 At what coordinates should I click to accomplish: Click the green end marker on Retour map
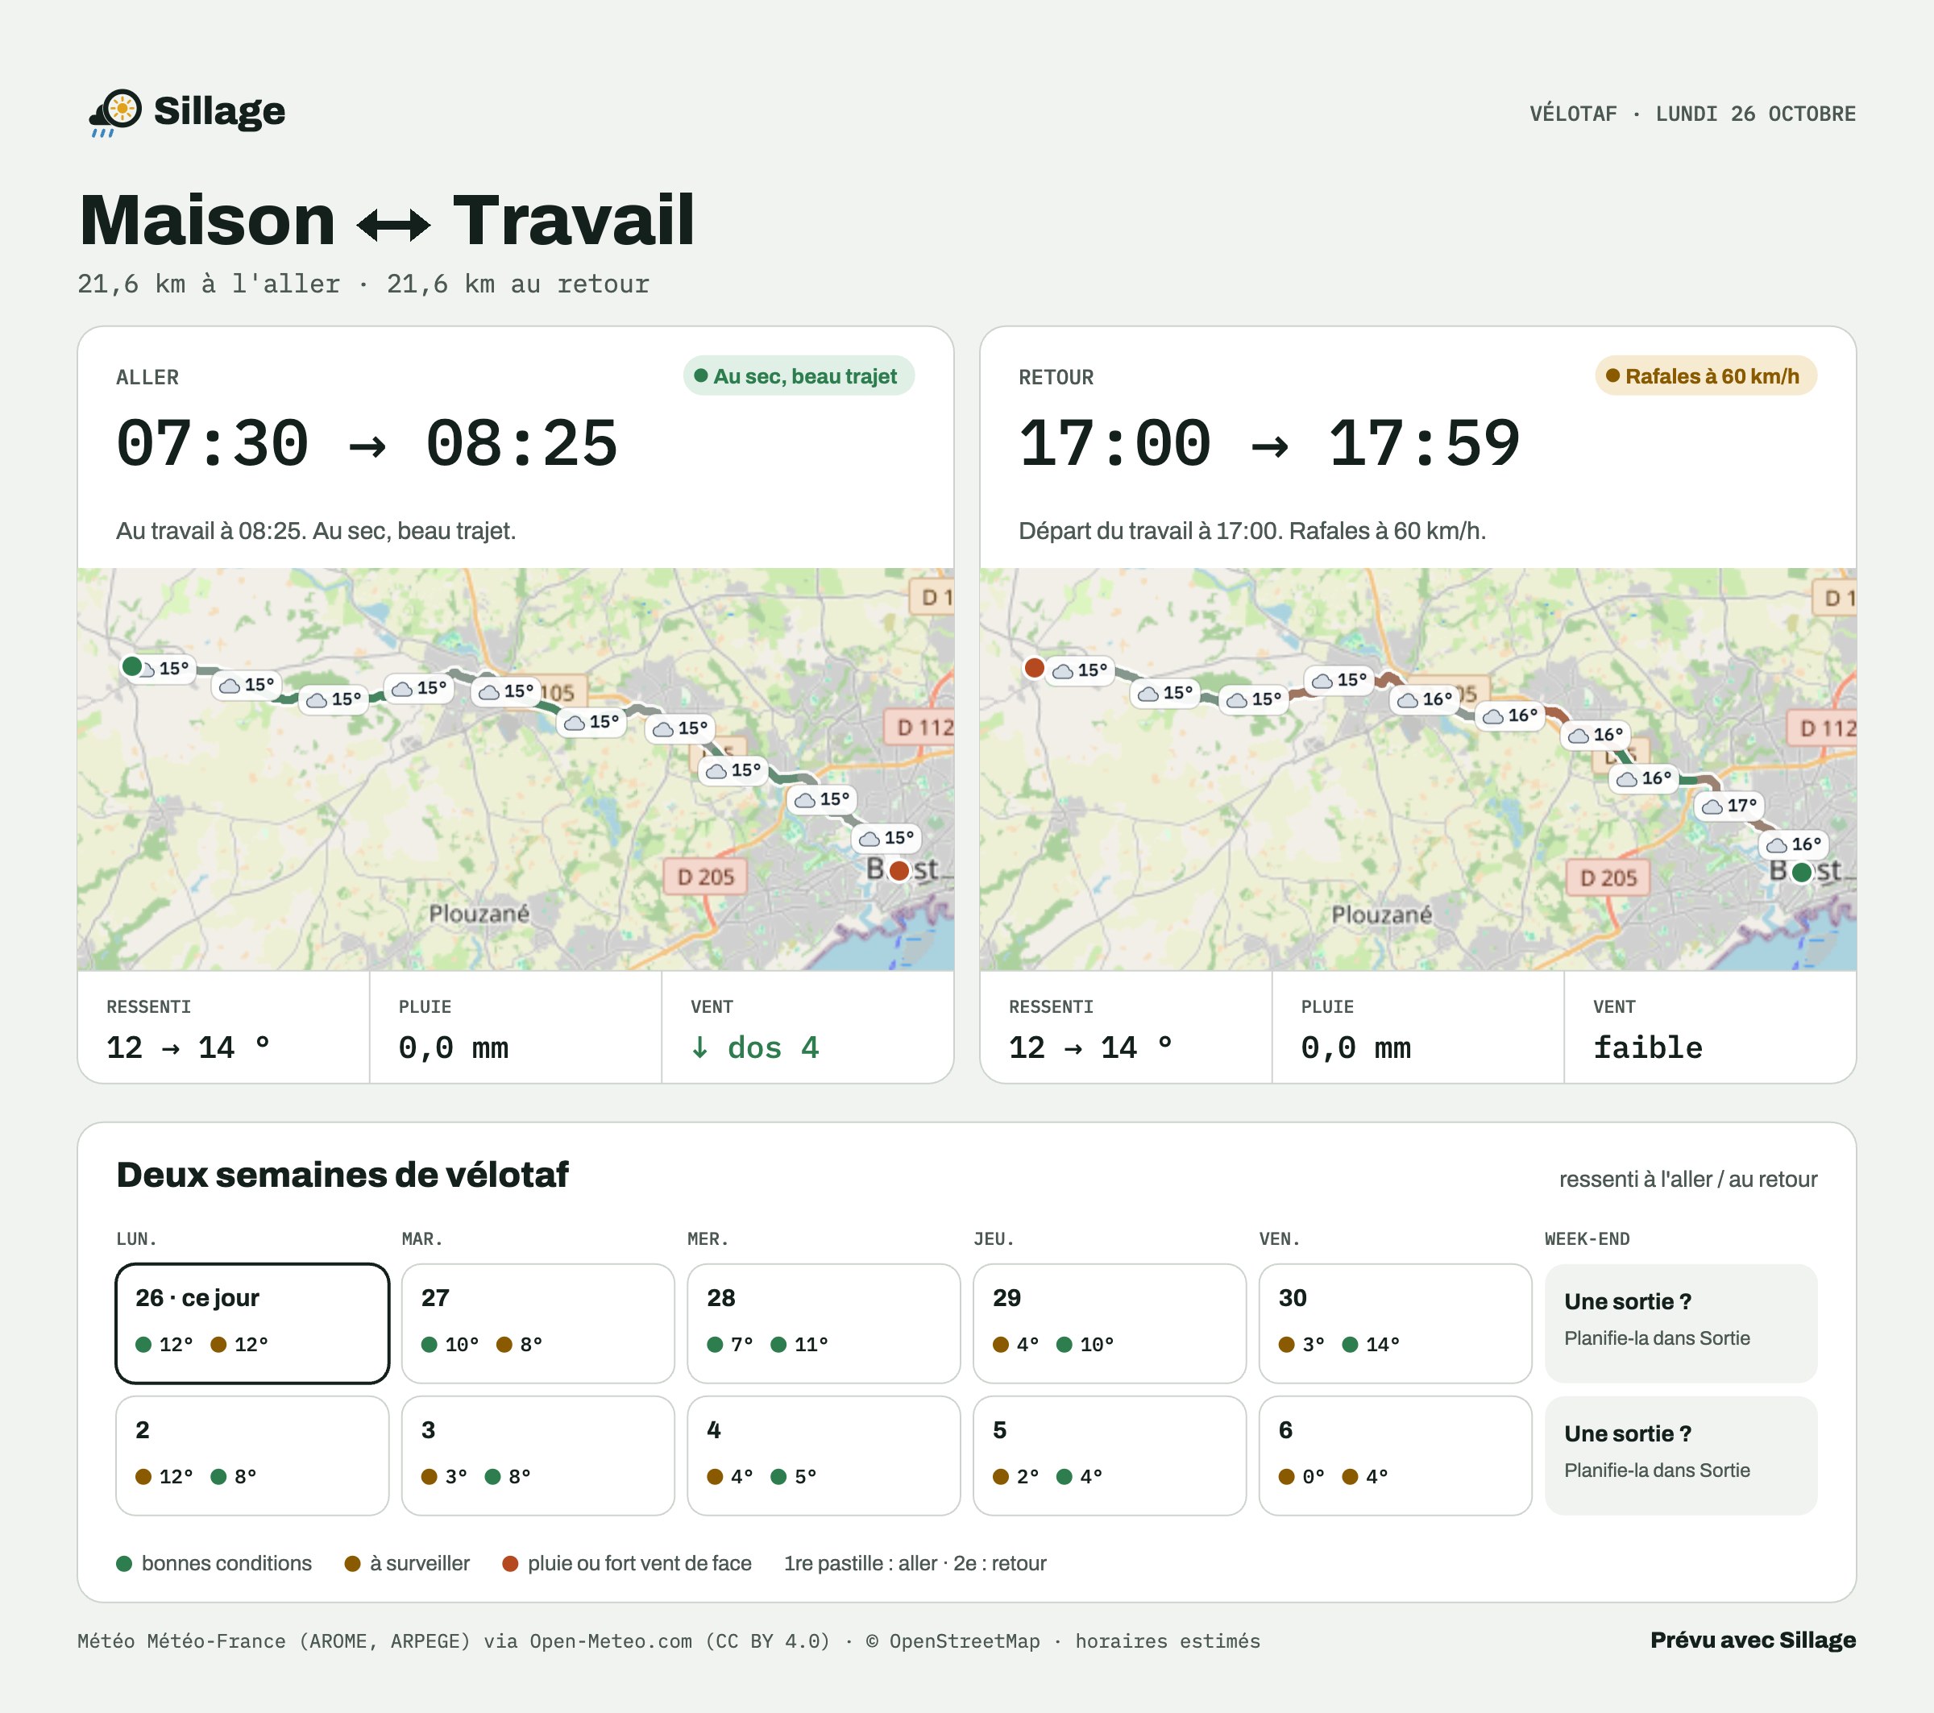click(1802, 871)
